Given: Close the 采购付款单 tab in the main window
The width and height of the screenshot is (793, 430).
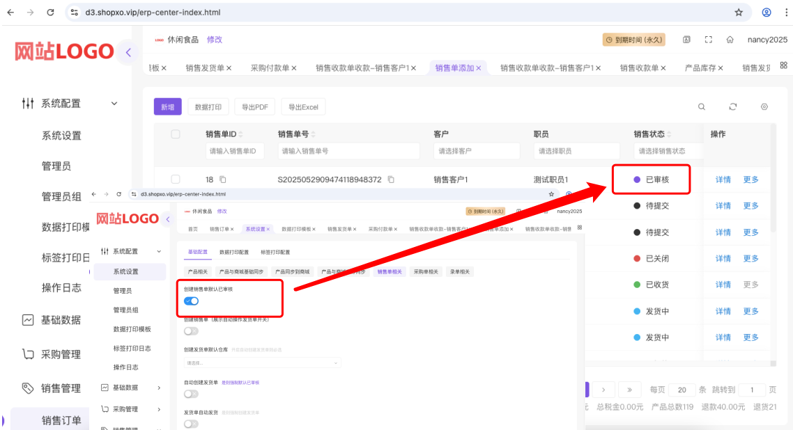Looking at the screenshot, I should (x=294, y=68).
